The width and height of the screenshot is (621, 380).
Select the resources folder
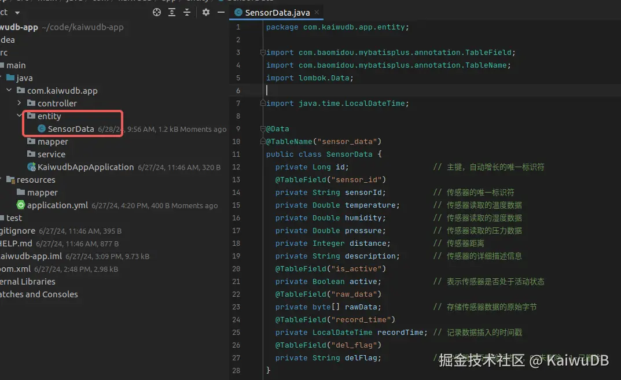pyautogui.click(x=36, y=180)
